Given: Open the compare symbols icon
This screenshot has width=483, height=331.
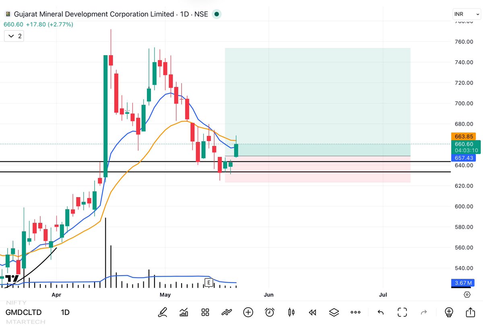Looking at the screenshot, I should pos(227,312).
